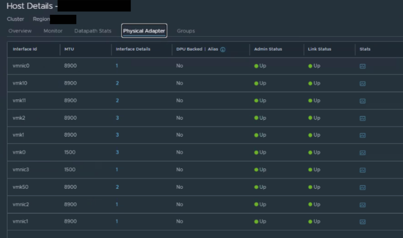This screenshot has height=238, width=403.
Task: Open interface details link for vmk50
Action: pyautogui.click(x=117, y=187)
